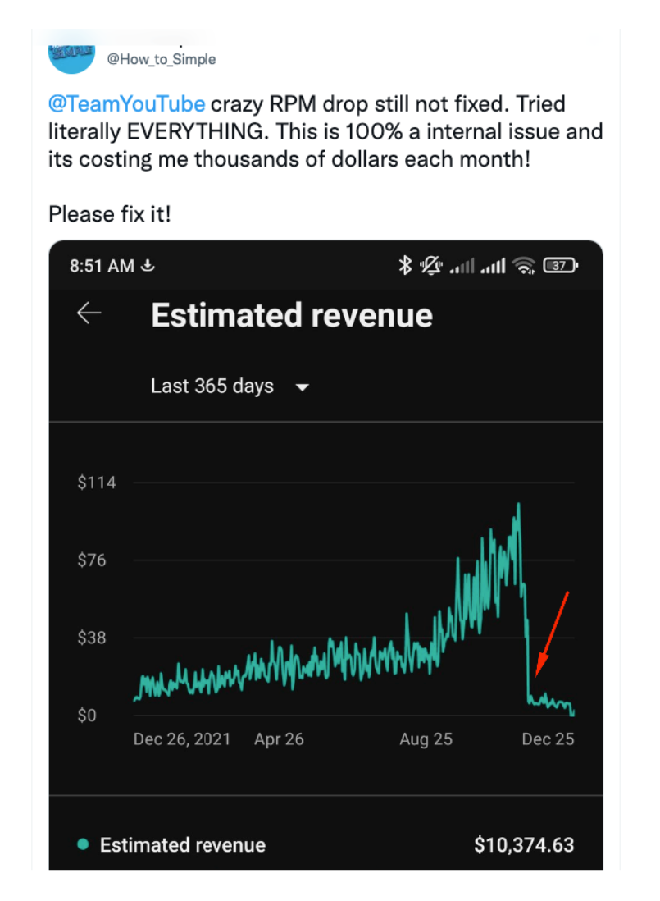Viewport: 660px width, 901px height.
Task: Click the Aug 25 date label on axis
Action: pyautogui.click(x=426, y=739)
